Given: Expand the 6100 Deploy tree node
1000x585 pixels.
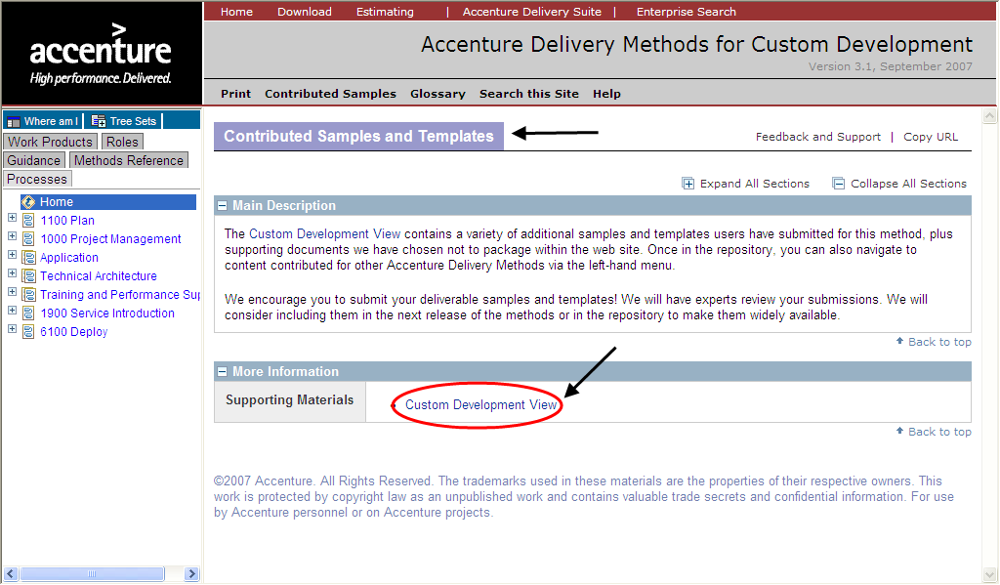Looking at the screenshot, I should pyautogui.click(x=12, y=328).
